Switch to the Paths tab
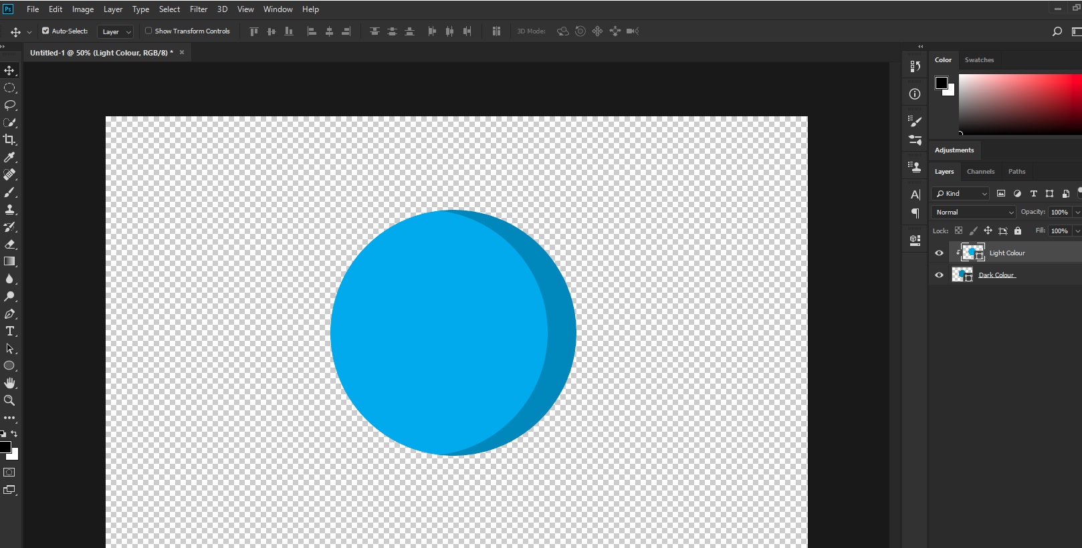This screenshot has width=1082, height=548. [1016, 172]
